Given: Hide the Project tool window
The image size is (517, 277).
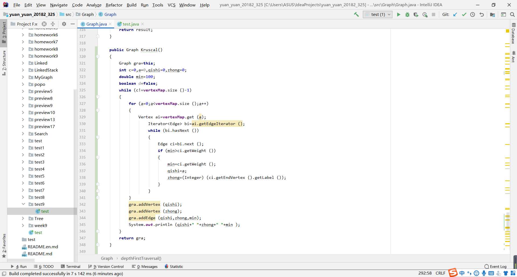Looking at the screenshot, I should pyautogui.click(x=72, y=24).
